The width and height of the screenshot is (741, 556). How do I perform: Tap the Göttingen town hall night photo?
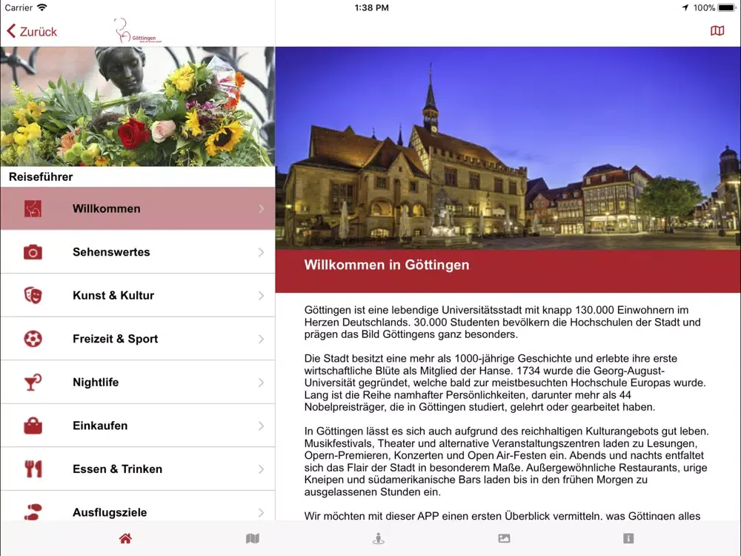[x=508, y=148]
